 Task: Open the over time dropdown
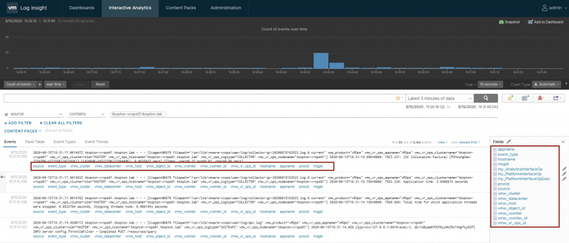coord(55,84)
